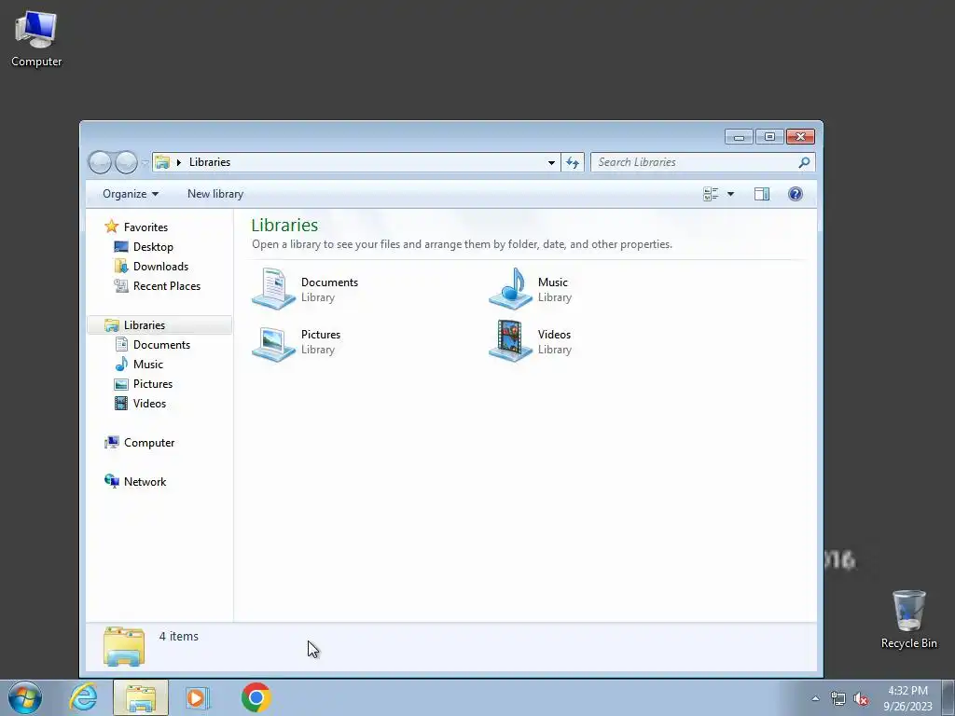Maximize the Libraries window
This screenshot has height=716, width=955.
[x=769, y=136]
